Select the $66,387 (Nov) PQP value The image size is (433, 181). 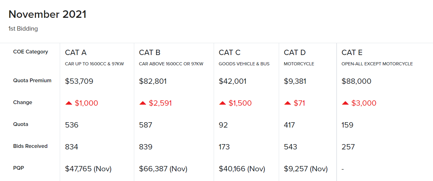pos(163,169)
